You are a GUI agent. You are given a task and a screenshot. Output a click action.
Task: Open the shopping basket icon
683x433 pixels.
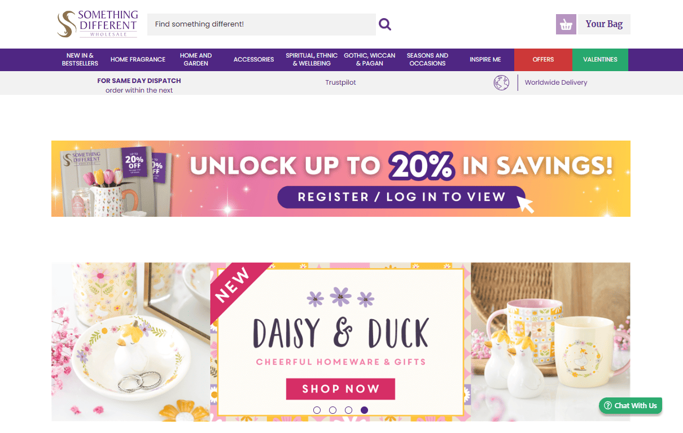tap(566, 24)
